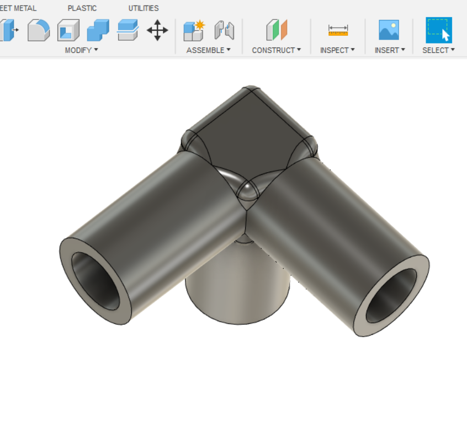Open the UTILITIES tab

(x=143, y=8)
